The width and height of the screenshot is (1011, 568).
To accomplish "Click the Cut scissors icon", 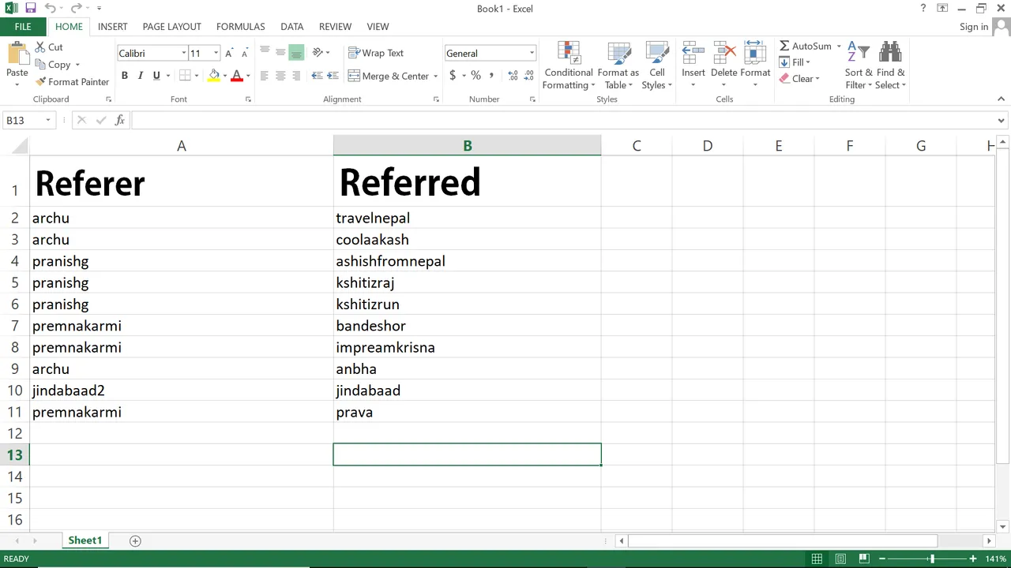I will point(40,47).
